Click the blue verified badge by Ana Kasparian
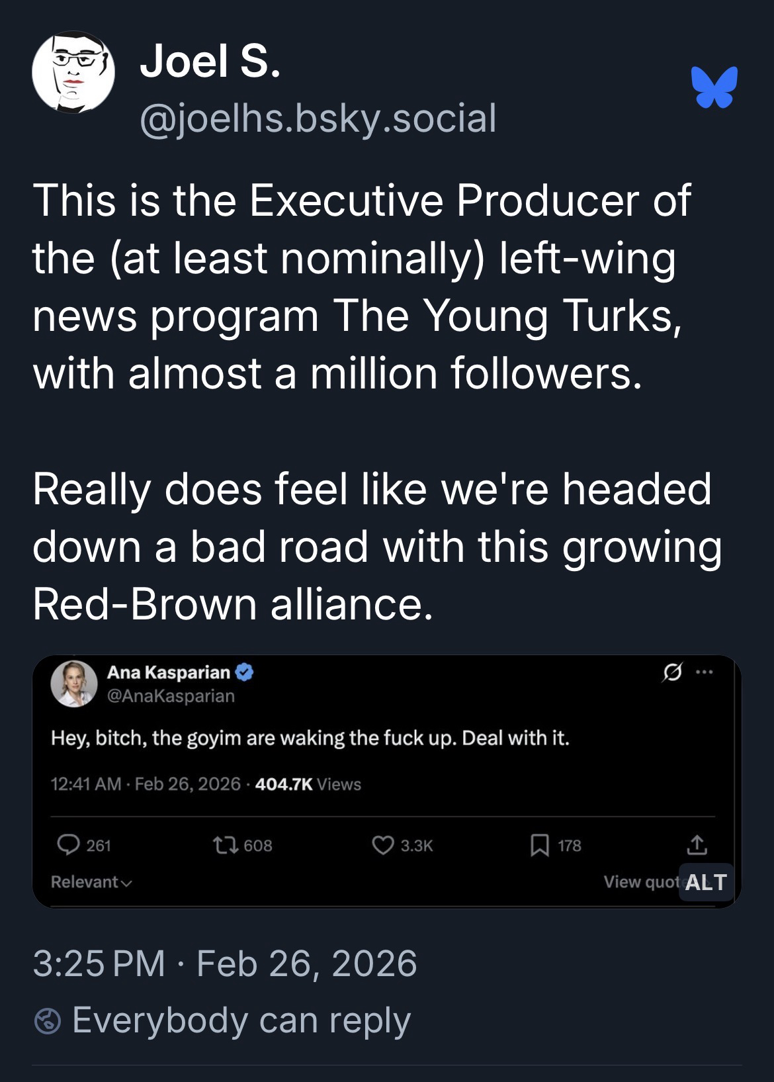This screenshot has width=774, height=1082. tap(245, 673)
